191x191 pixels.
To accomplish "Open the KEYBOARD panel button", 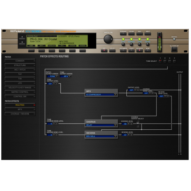I will click(123, 34).
